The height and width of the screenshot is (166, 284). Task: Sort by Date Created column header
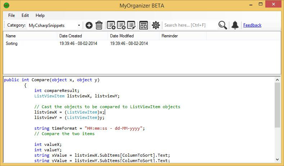82,36
